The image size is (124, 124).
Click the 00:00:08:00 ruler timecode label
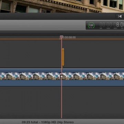[69, 37]
